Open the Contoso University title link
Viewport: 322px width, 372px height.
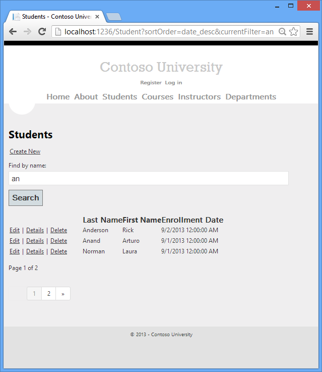pos(161,67)
